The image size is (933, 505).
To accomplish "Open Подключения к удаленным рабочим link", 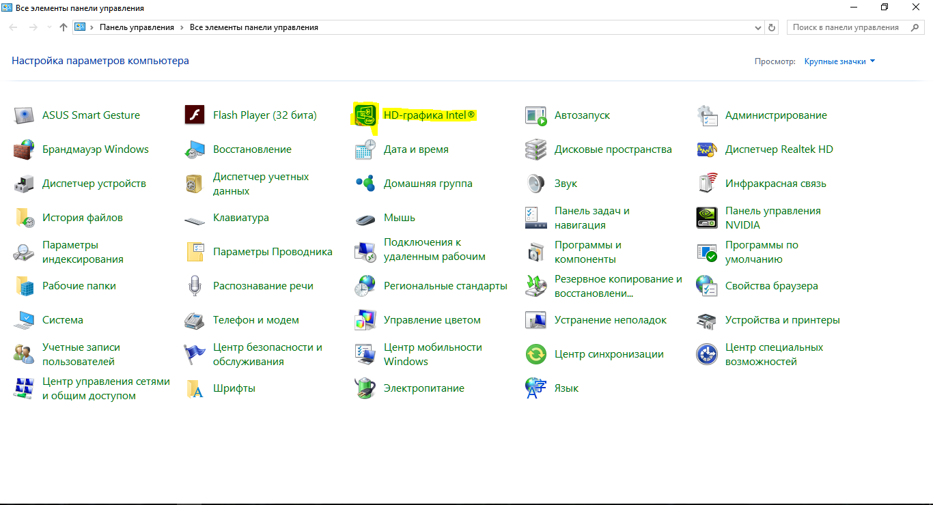I will pos(434,250).
